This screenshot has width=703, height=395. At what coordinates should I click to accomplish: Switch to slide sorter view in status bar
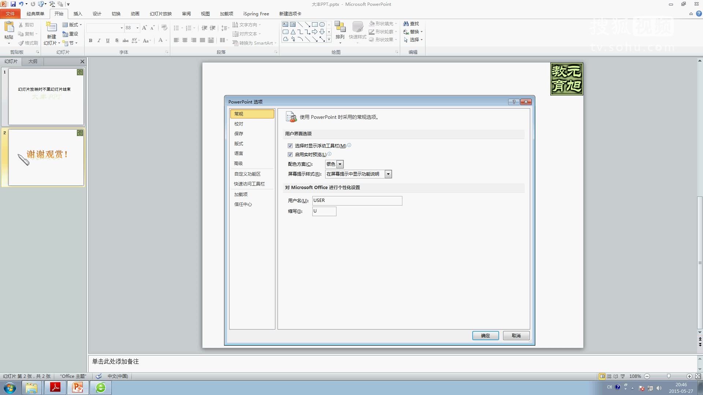[609, 376]
